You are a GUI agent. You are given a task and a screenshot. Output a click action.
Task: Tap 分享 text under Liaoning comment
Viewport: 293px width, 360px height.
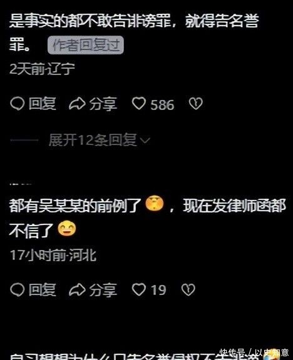point(103,104)
